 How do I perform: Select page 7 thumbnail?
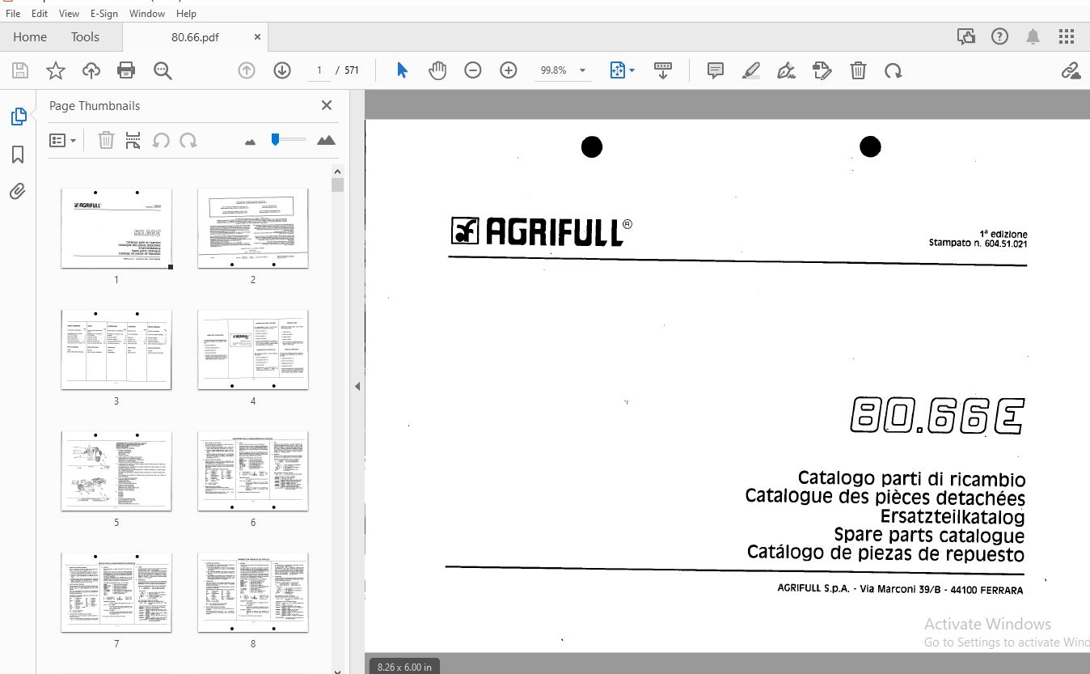coord(116,592)
